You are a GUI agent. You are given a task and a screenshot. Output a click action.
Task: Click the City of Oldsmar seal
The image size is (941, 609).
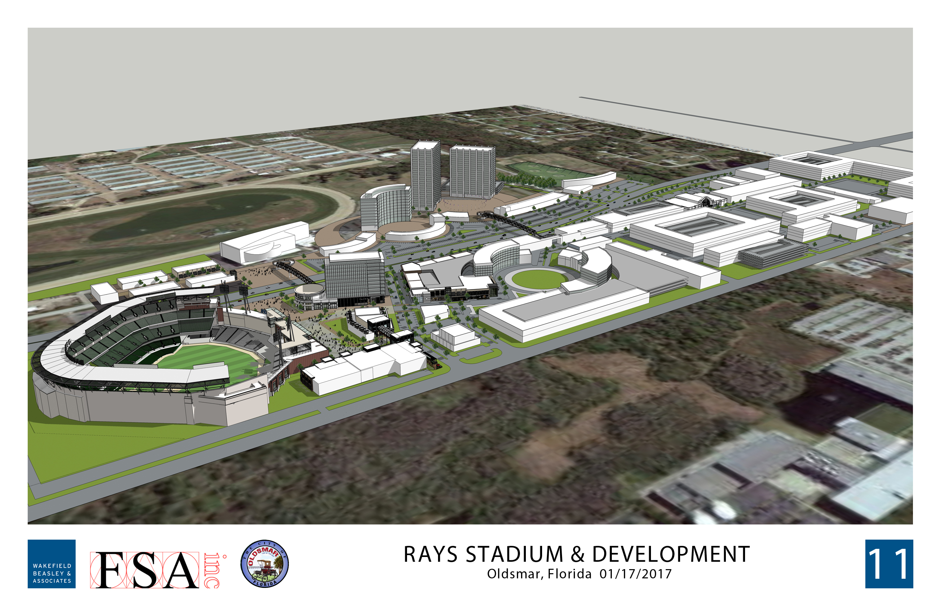click(x=265, y=564)
